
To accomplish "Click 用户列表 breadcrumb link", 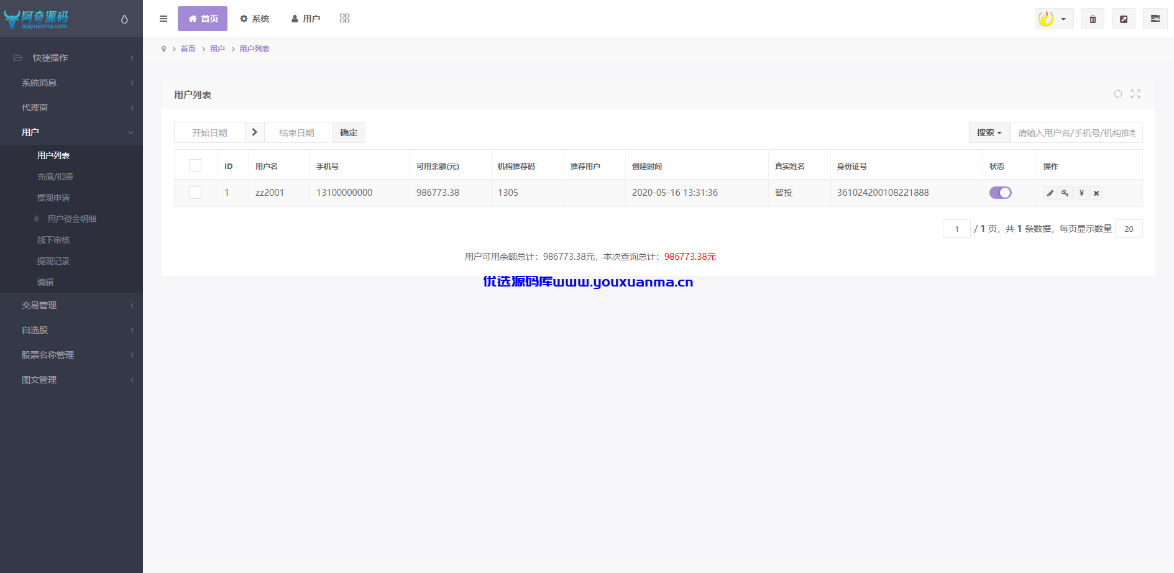I will pyautogui.click(x=254, y=49).
